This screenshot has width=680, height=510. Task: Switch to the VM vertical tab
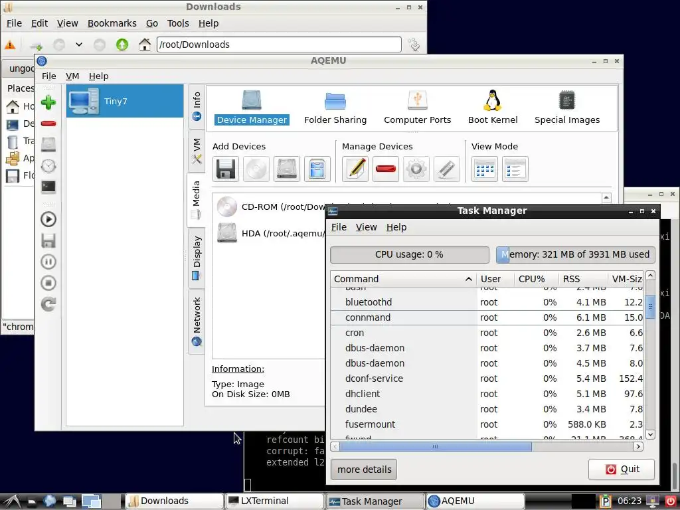click(x=197, y=151)
